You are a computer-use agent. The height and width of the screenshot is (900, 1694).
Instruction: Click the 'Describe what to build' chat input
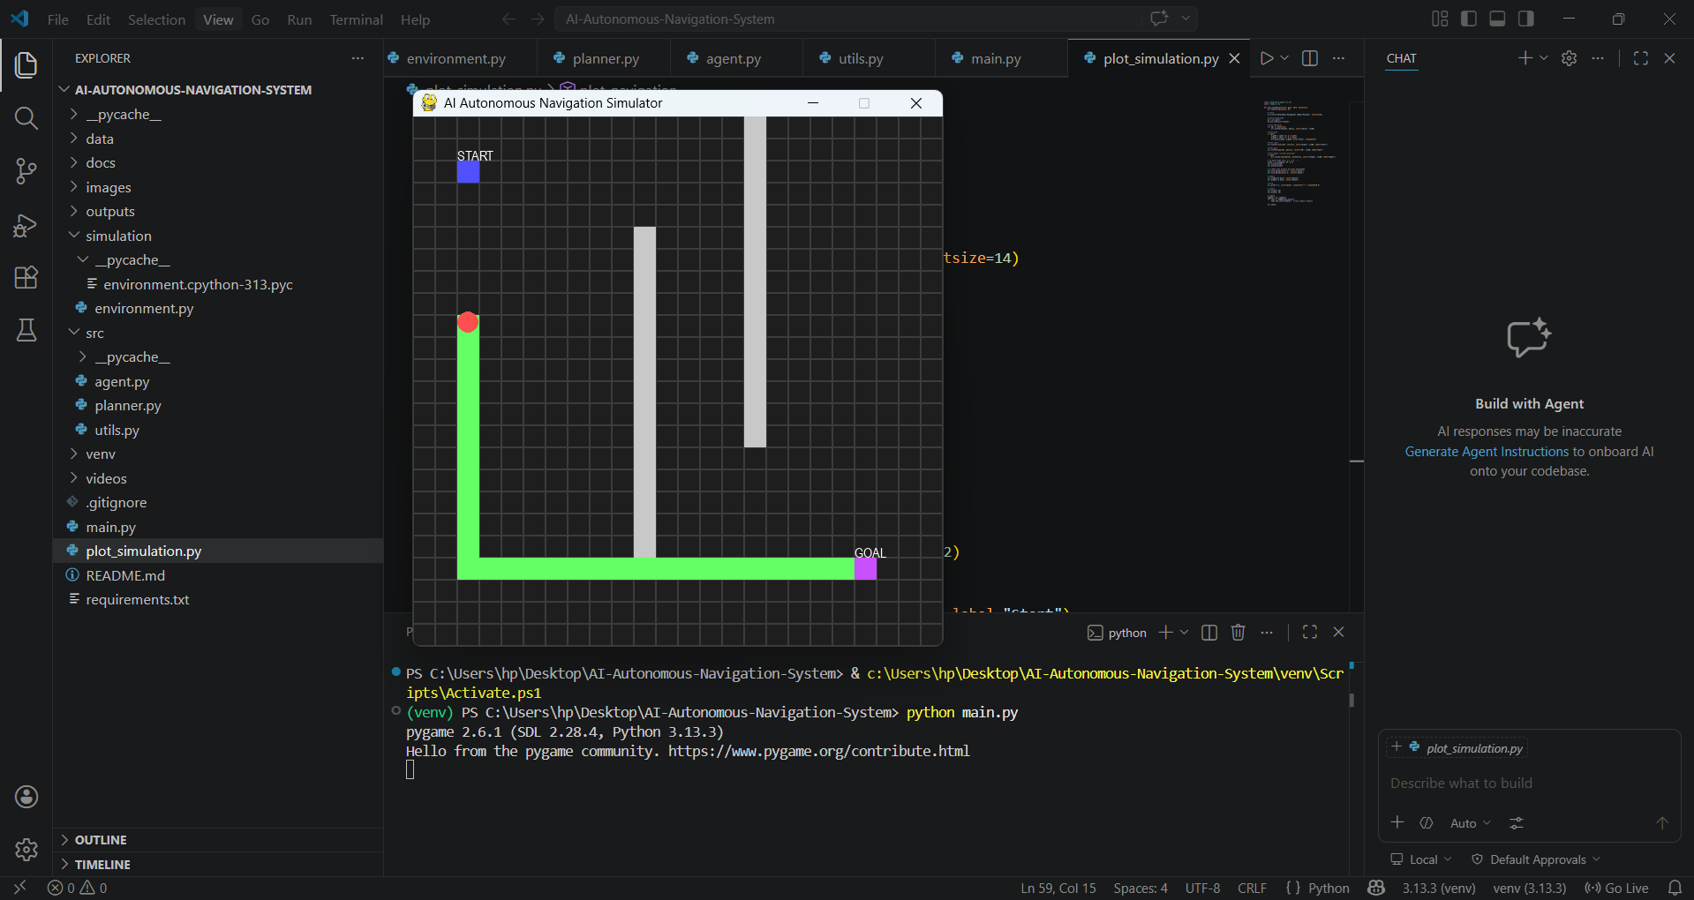[x=1529, y=784]
